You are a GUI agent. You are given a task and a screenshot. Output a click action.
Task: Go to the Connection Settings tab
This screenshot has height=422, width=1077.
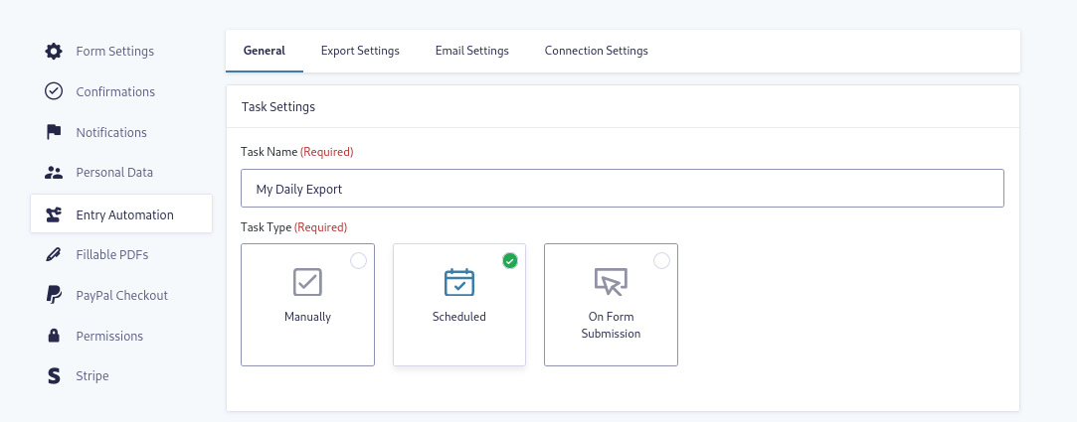pos(596,51)
